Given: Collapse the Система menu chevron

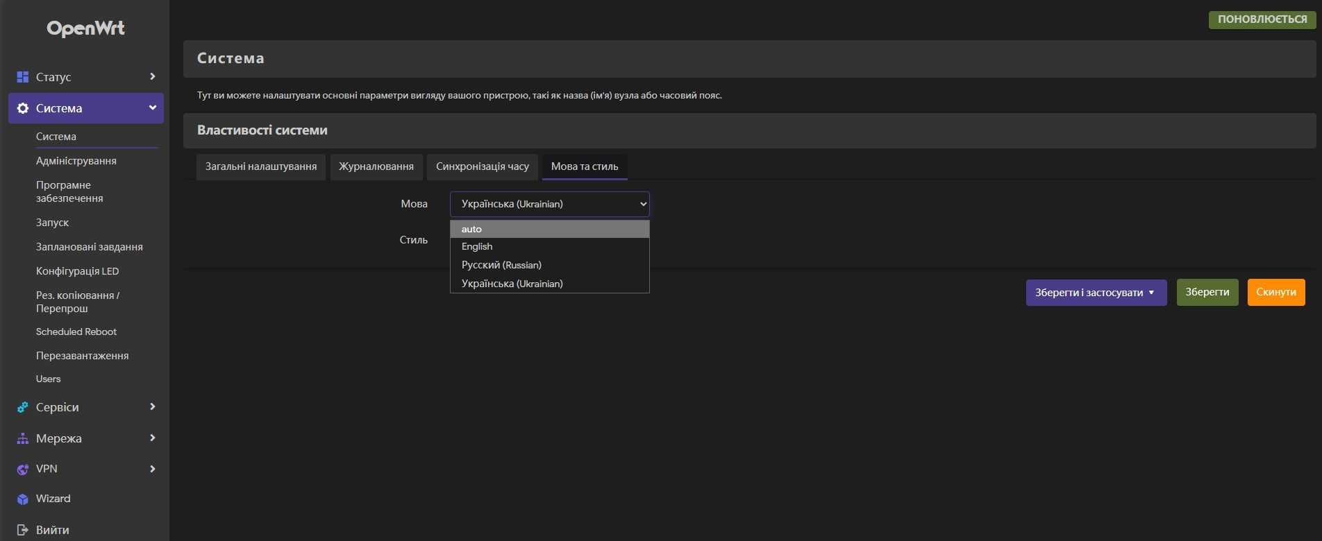Looking at the screenshot, I should point(153,108).
